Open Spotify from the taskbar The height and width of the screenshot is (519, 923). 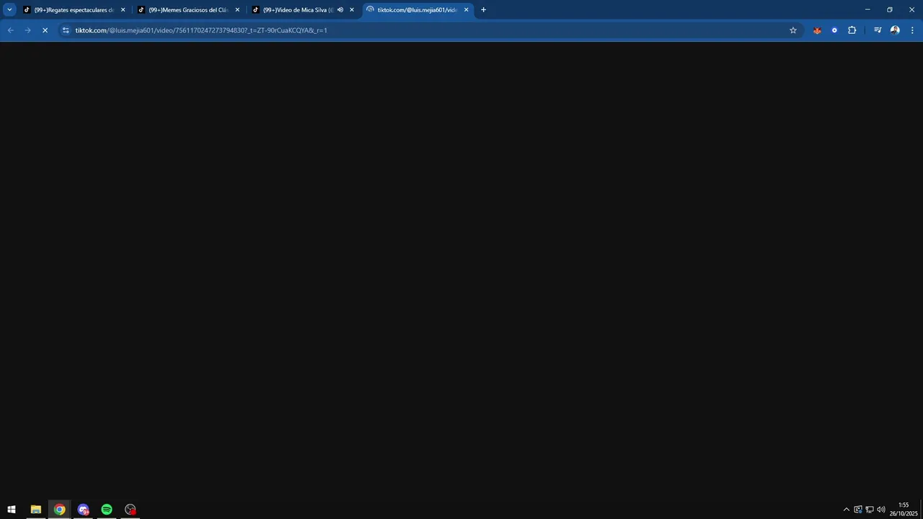click(107, 510)
